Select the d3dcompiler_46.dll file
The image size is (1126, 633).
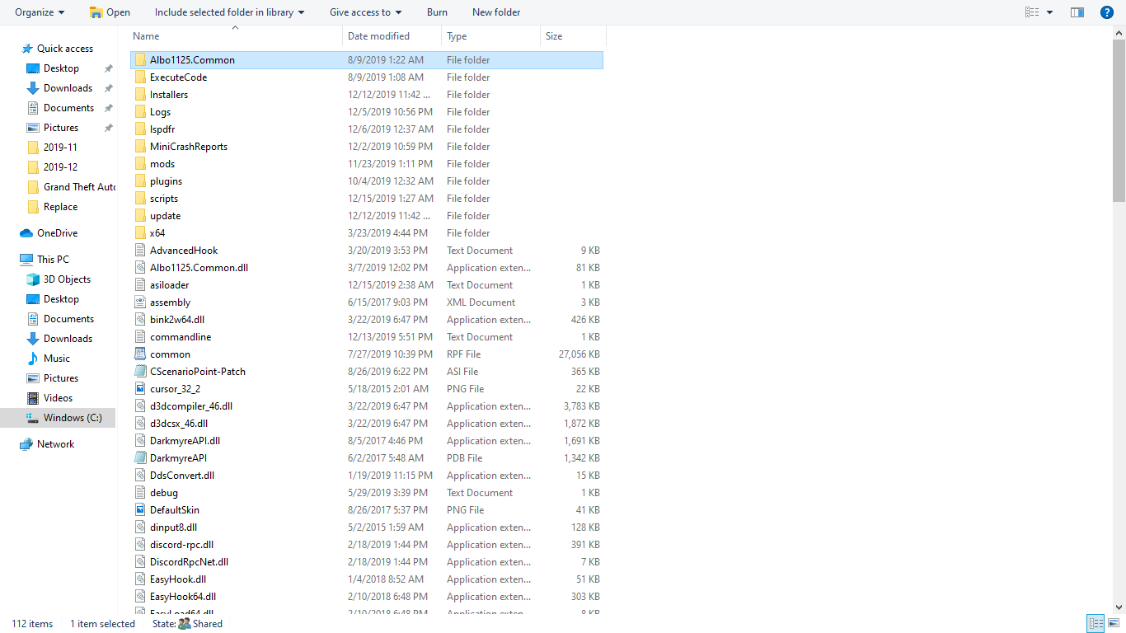click(x=191, y=406)
